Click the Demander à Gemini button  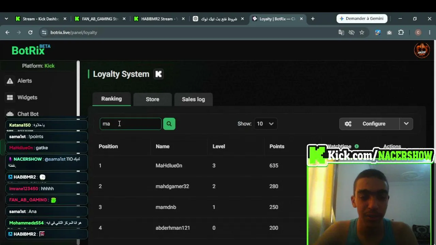[362, 19]
